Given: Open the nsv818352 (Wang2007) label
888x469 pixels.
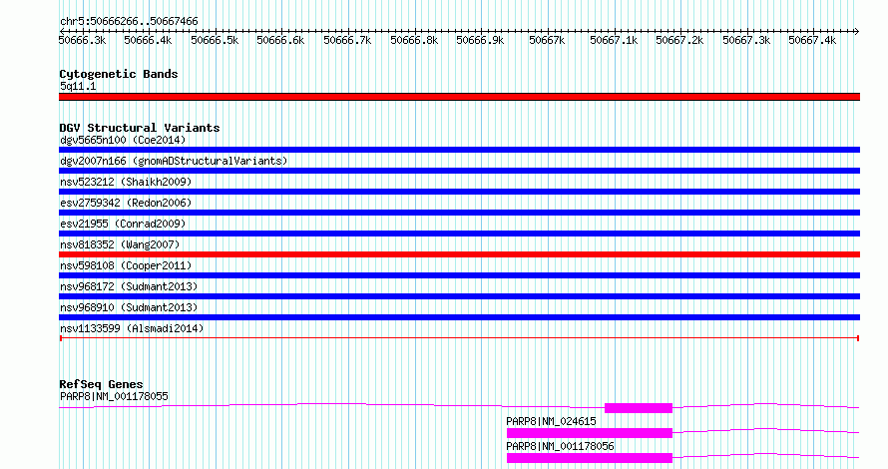Looking at the screenshot, I should coord(120,244).
